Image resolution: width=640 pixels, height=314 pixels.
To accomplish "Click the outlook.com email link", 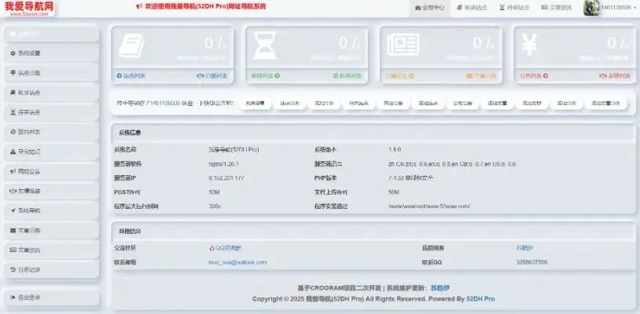I will (237, 262).
